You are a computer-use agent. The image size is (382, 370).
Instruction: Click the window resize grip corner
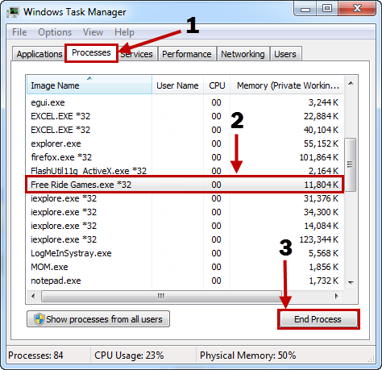[x=372, y=360]
